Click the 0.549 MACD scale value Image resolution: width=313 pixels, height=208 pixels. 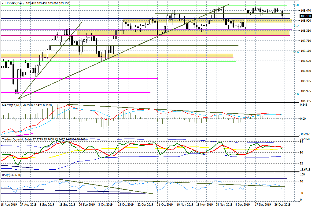point(304,105)
